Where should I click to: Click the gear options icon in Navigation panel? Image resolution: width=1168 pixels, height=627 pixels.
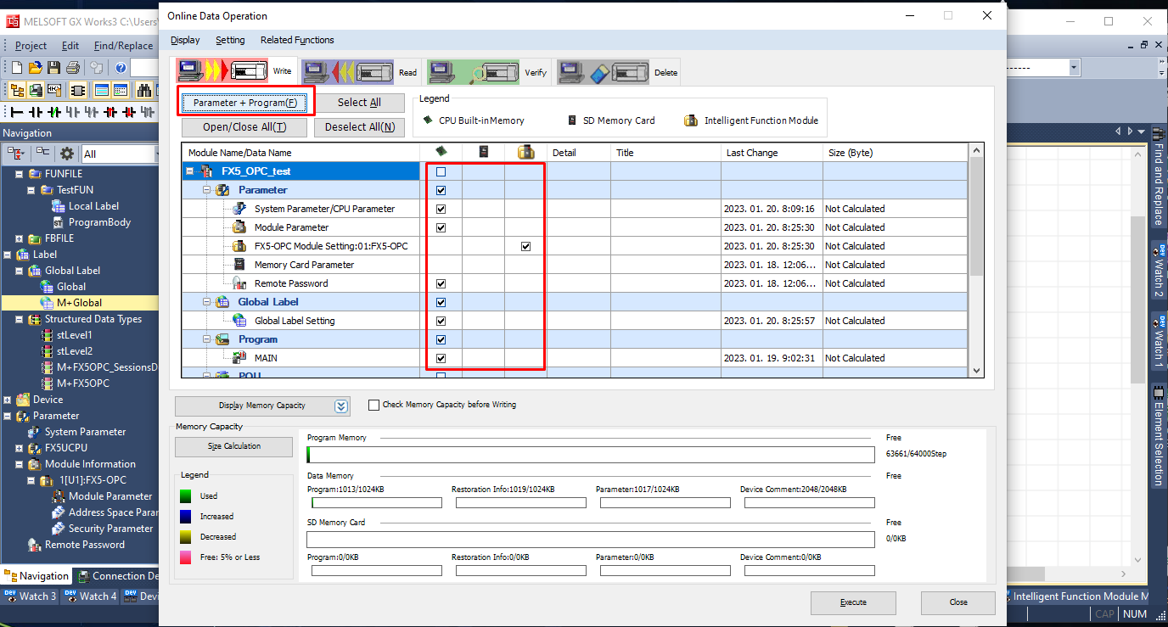[66, 154]
